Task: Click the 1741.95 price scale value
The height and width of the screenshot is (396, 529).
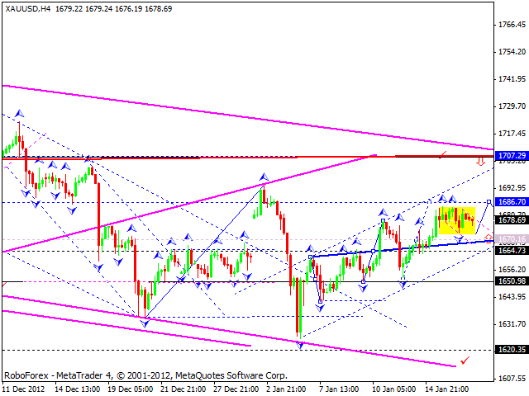Action: tap(512, 79)
